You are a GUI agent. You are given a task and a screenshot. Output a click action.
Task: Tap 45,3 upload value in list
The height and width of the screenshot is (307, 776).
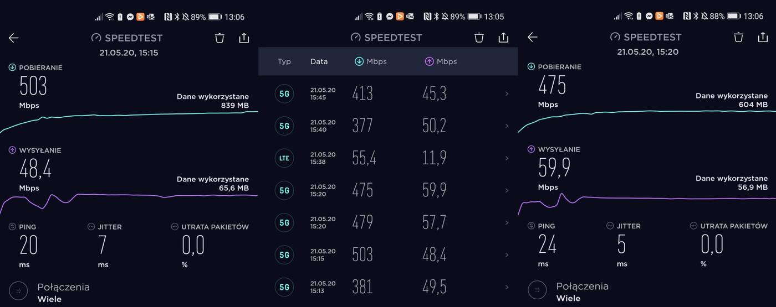434,93
